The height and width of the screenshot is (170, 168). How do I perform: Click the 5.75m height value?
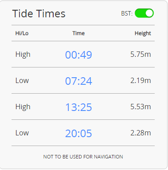pos(141,54)
